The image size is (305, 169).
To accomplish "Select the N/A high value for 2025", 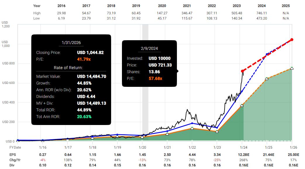I will (286, 13).
